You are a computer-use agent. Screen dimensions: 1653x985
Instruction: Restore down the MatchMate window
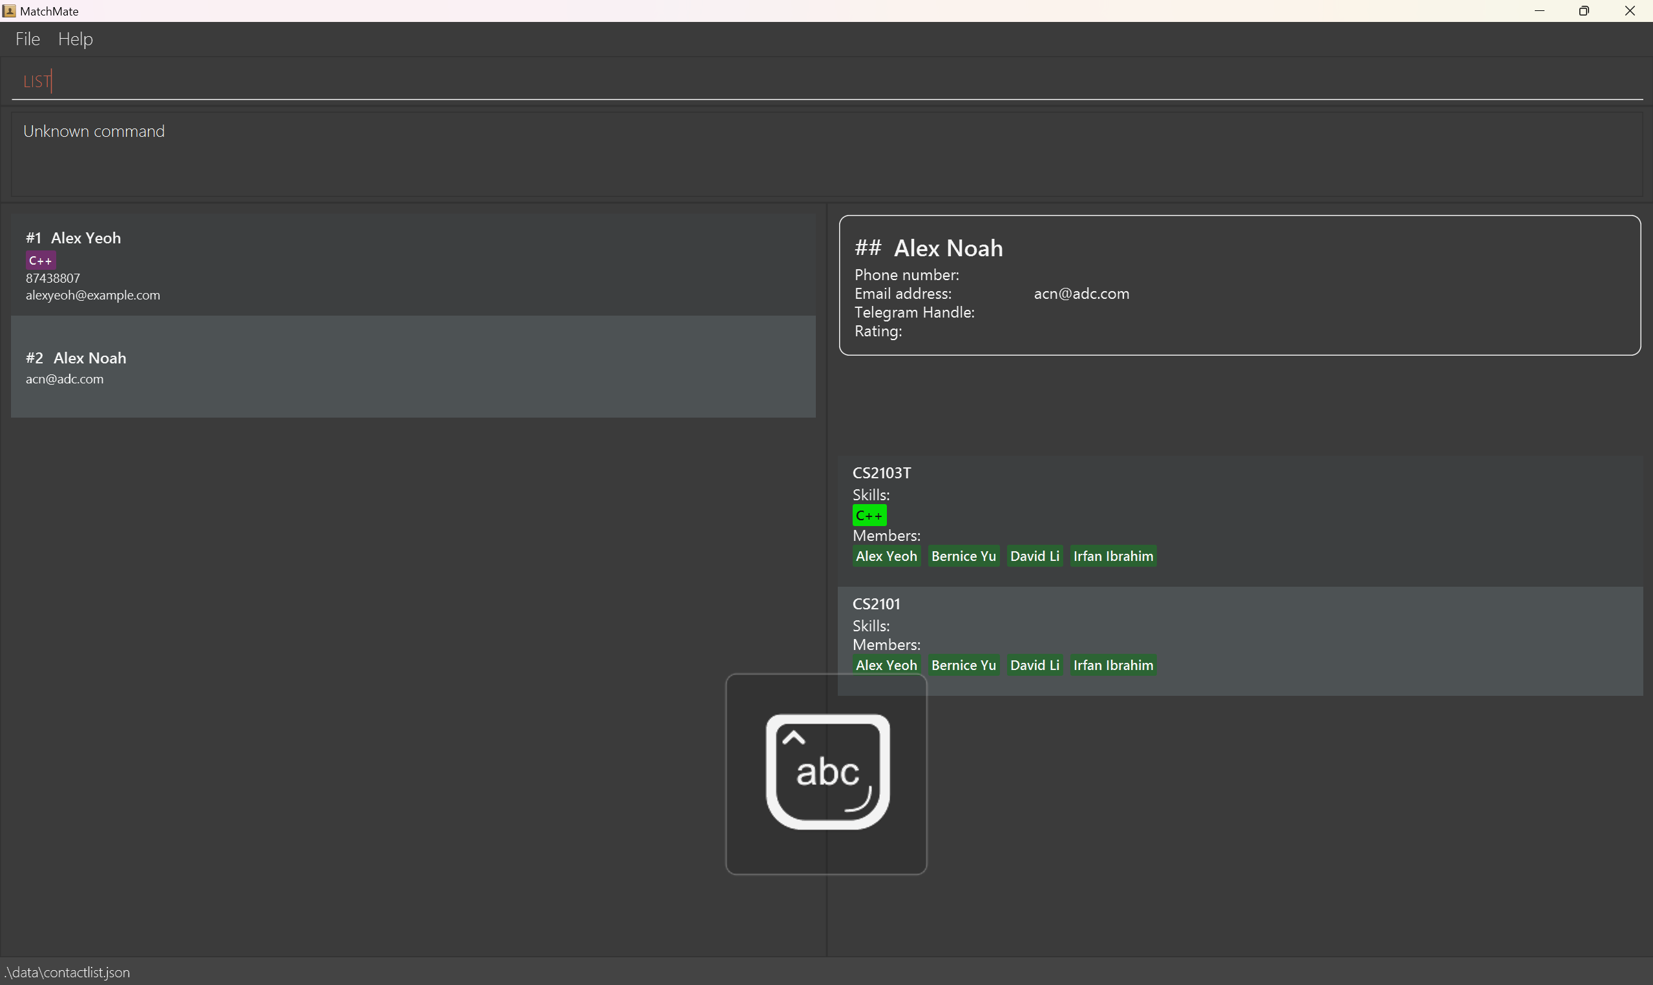(x=1584, y=10)
